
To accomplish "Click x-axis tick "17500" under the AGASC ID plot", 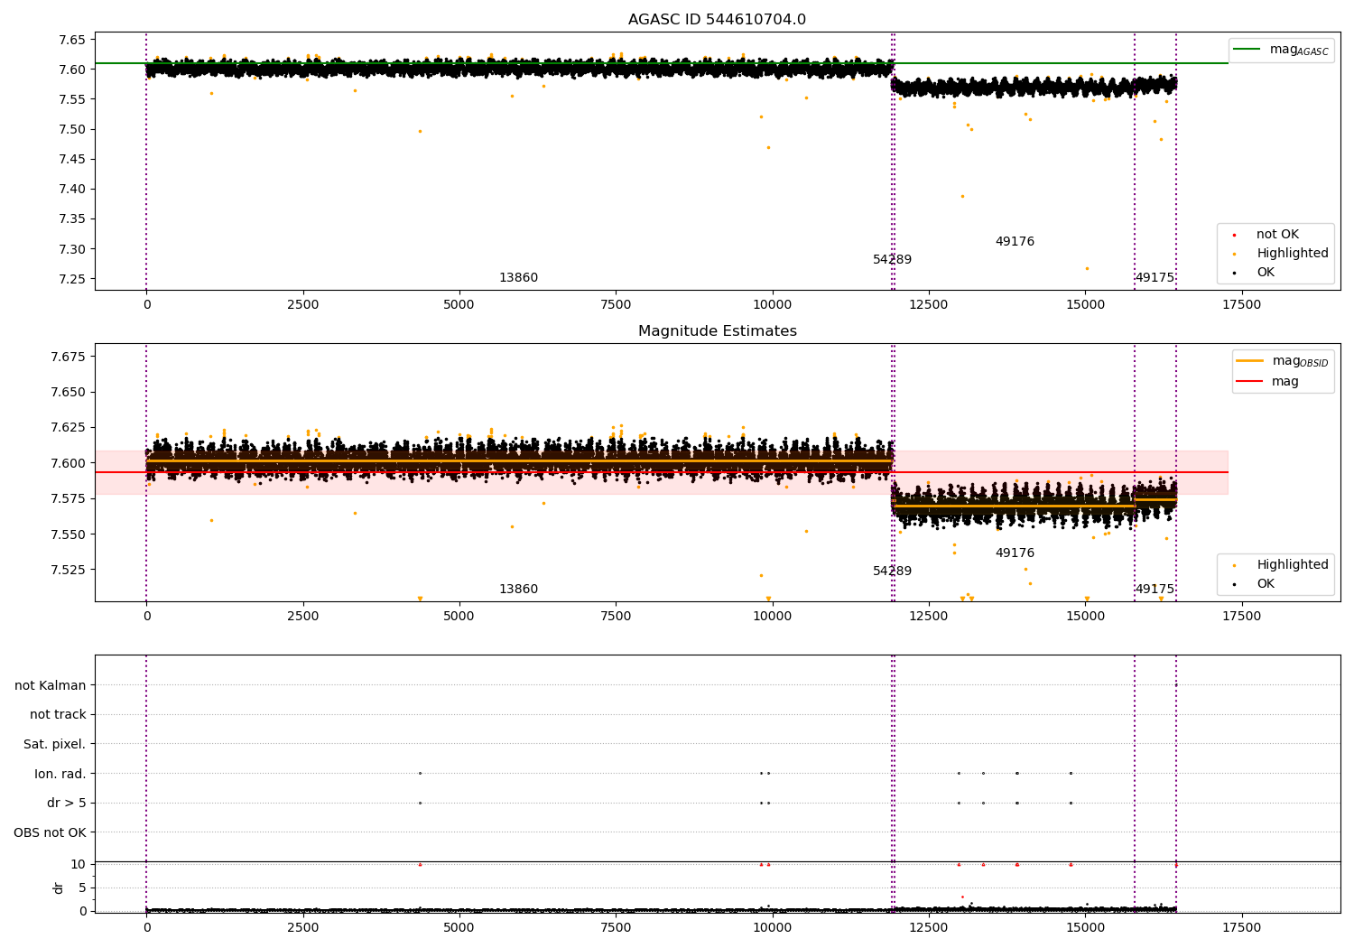I will click(1241, 305).
